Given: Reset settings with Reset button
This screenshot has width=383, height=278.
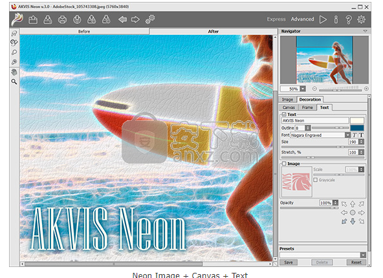Looking at the screenshot, I should pyautogui.click(x=356, y=262).
